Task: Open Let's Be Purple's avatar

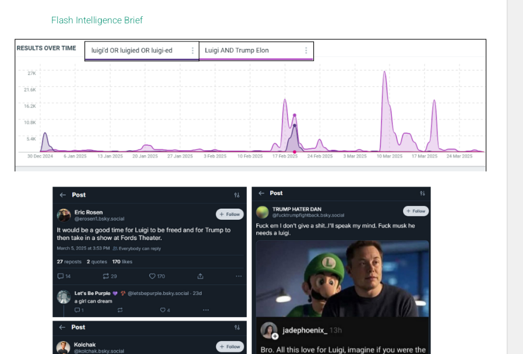Action: point(63,297)
